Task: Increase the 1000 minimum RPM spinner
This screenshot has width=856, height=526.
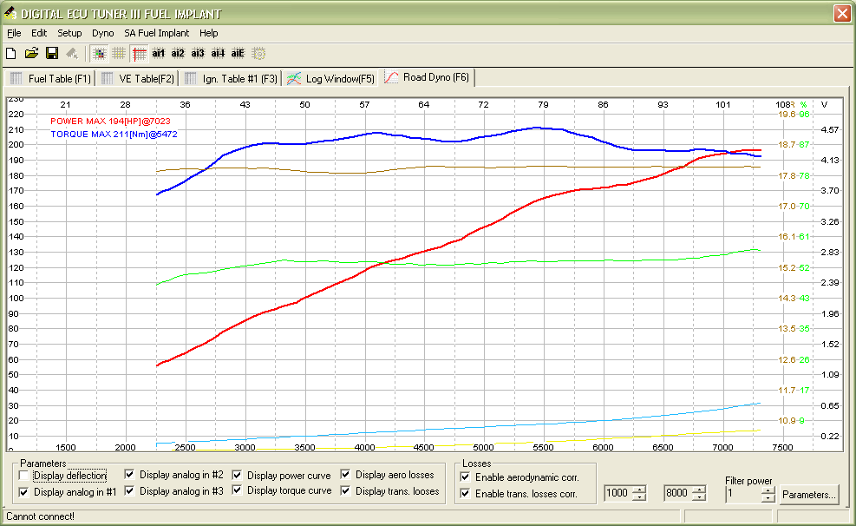Action: pyautogui.click(x=640, y=489)
